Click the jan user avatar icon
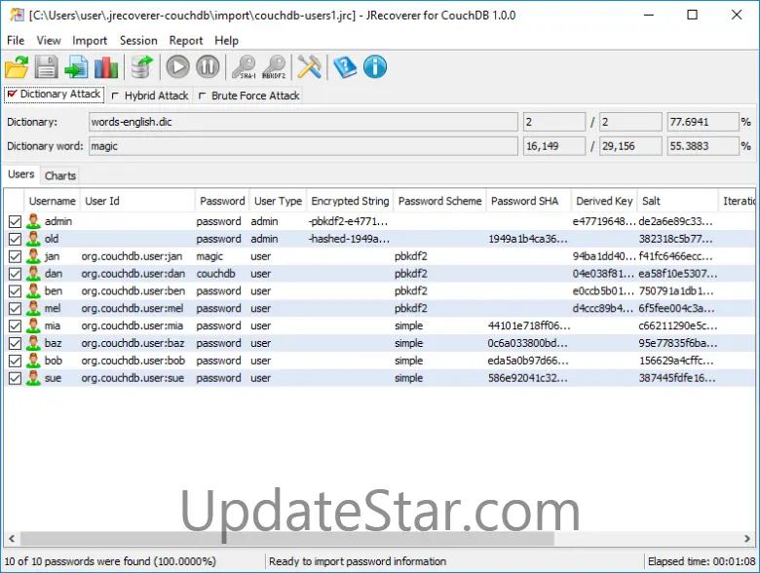760x573 pixels. pos(33,256)
